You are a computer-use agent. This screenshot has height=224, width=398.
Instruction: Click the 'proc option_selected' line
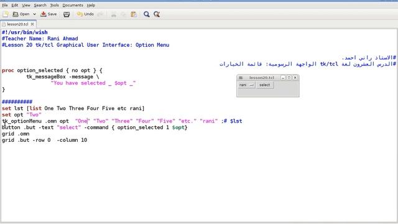pyautogui.click(x=52, y=70)
